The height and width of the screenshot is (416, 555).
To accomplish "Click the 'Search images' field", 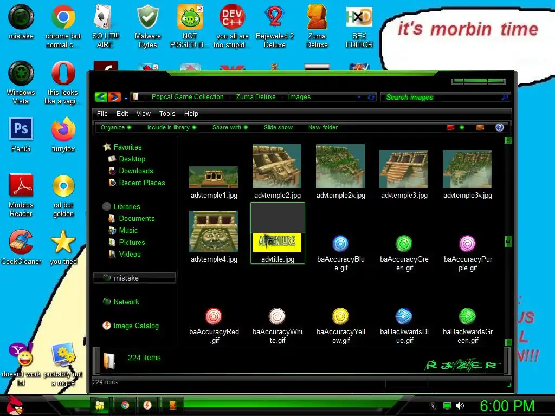I will point(446,97).
